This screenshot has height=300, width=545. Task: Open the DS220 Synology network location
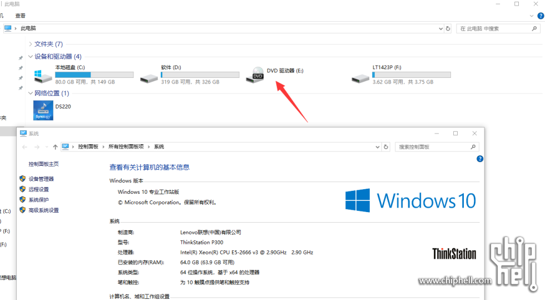click(43, 110)
